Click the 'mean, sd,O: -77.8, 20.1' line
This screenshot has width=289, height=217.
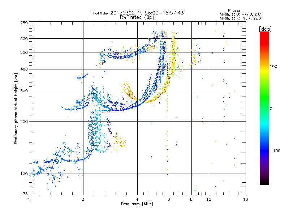[x=241, y=14]
